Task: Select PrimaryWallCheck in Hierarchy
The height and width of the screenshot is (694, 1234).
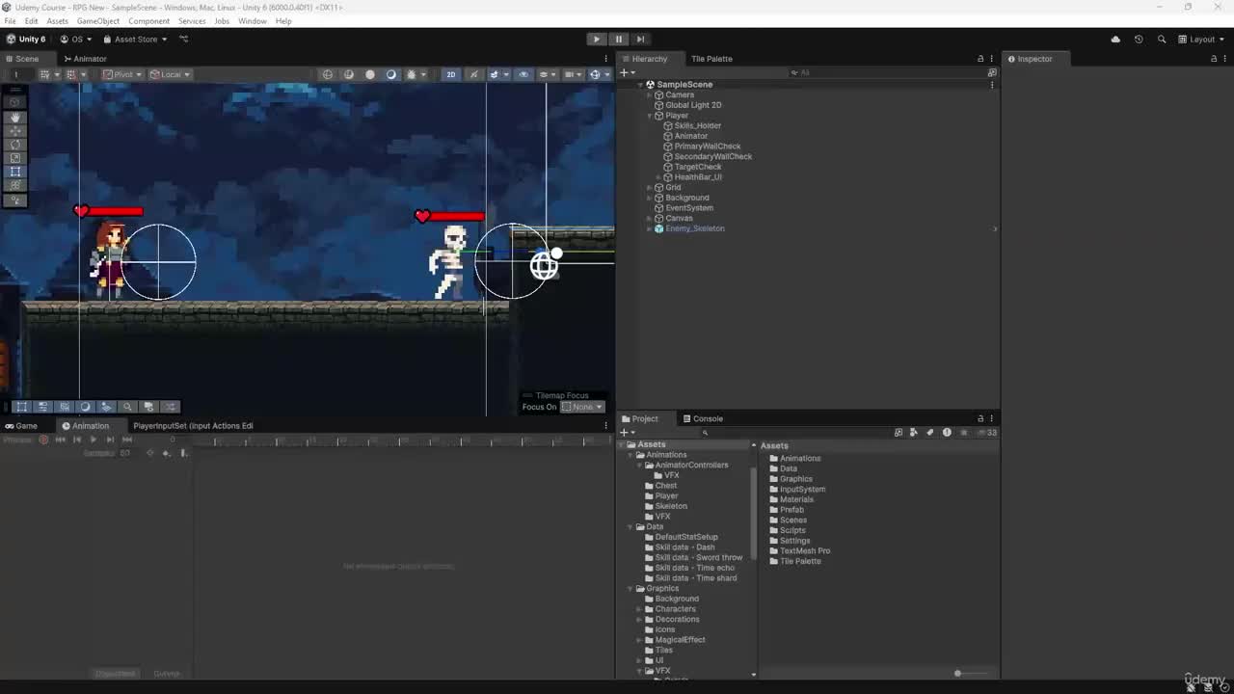Action: point(707,147)
